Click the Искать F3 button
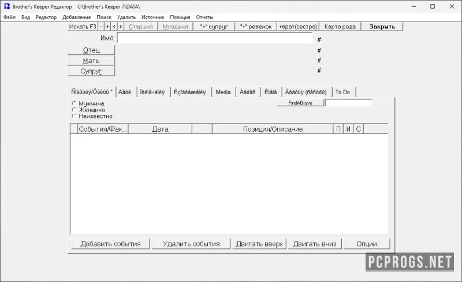Image resolution: width=462 pixels, height=282 pixels. (83, 27)
